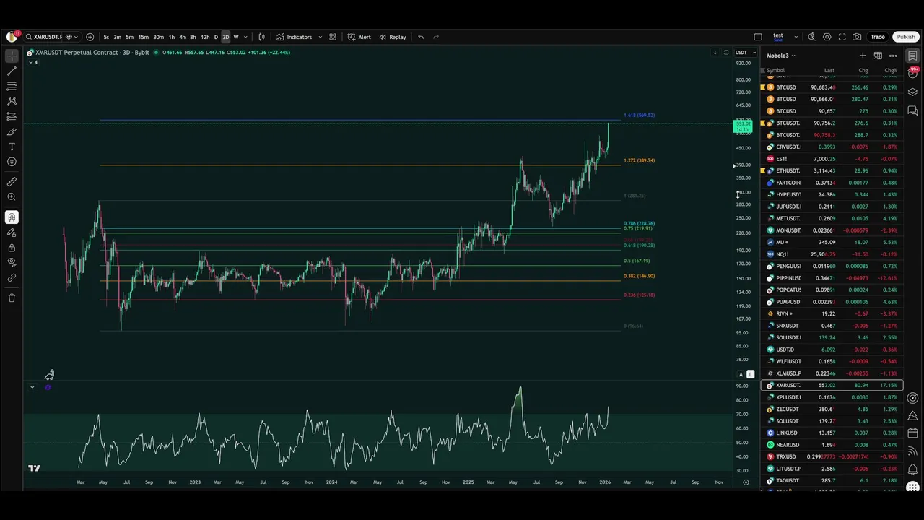Viewport: 924px width, 520px height.
Task: Open the 'test' layout name menu
Action: [778, 37]
